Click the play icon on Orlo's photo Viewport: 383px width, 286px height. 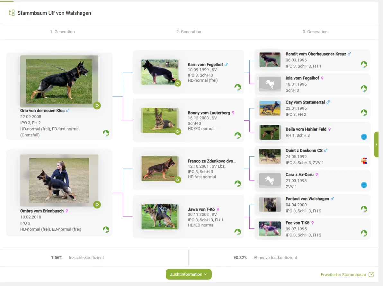(97, 106)
